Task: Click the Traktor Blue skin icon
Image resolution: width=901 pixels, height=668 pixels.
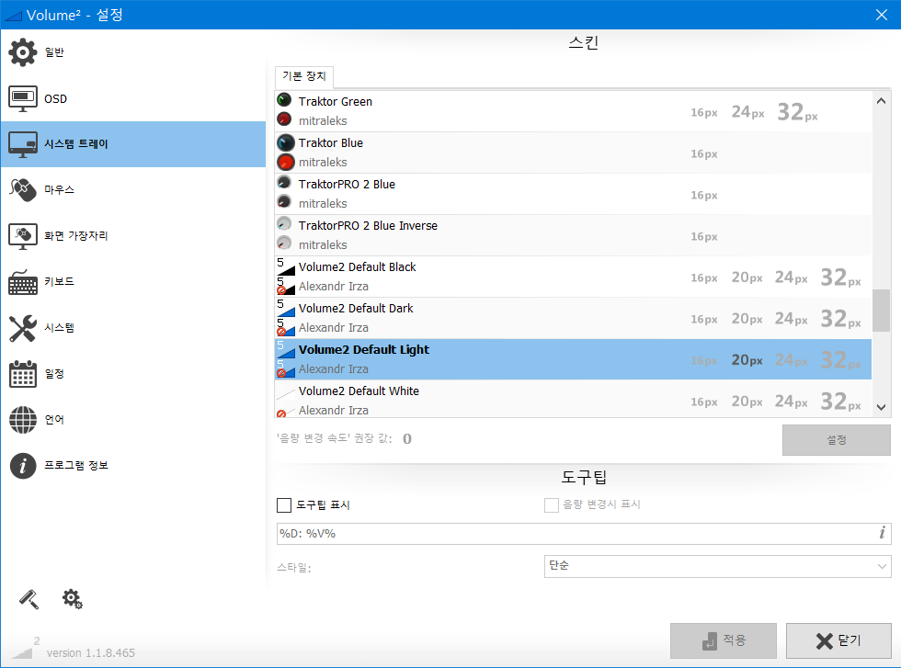Action: pos(286,153)
